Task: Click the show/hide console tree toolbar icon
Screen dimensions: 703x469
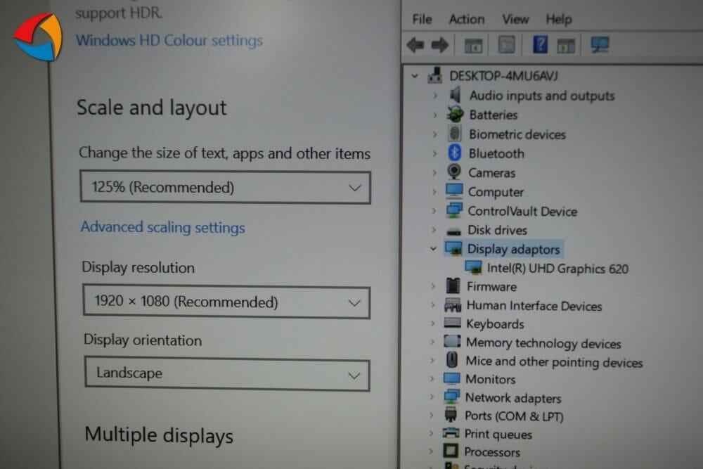Action: [x=473, y=45]
